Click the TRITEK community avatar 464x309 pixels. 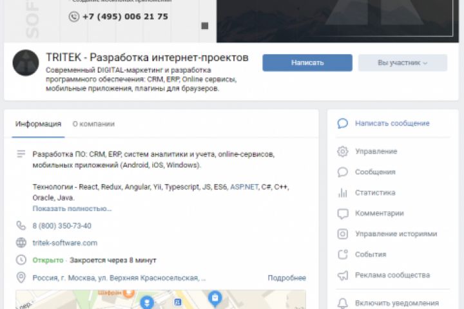point(26,62)
